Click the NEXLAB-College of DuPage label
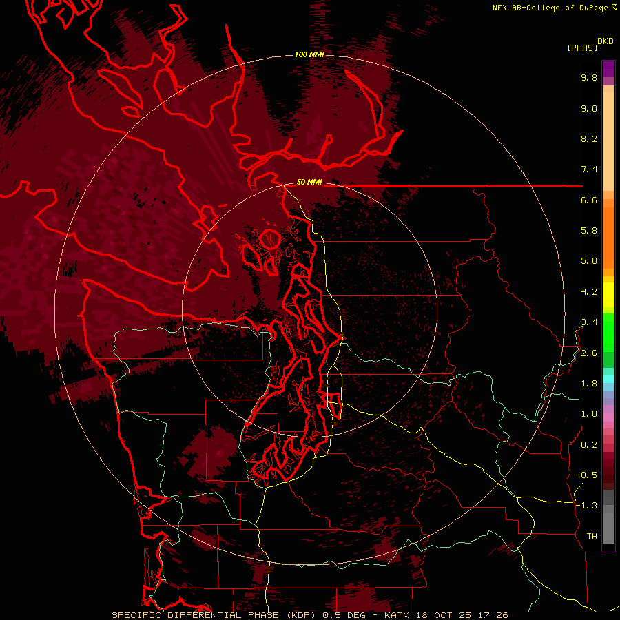Image resolution: width=620 pixels, height=620 pixels. 550,8
